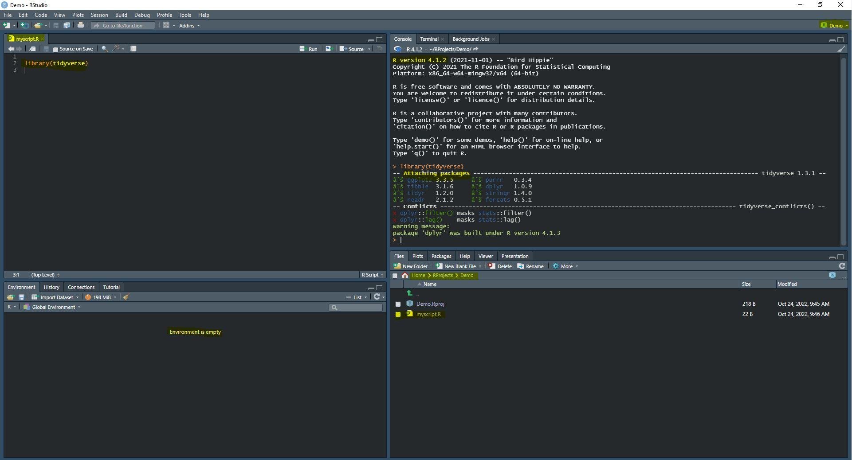This screenshot has height=460, width=852.
Task: Re-run the previous code region icon
Action: pyautogui.click(x=329, y=49)
